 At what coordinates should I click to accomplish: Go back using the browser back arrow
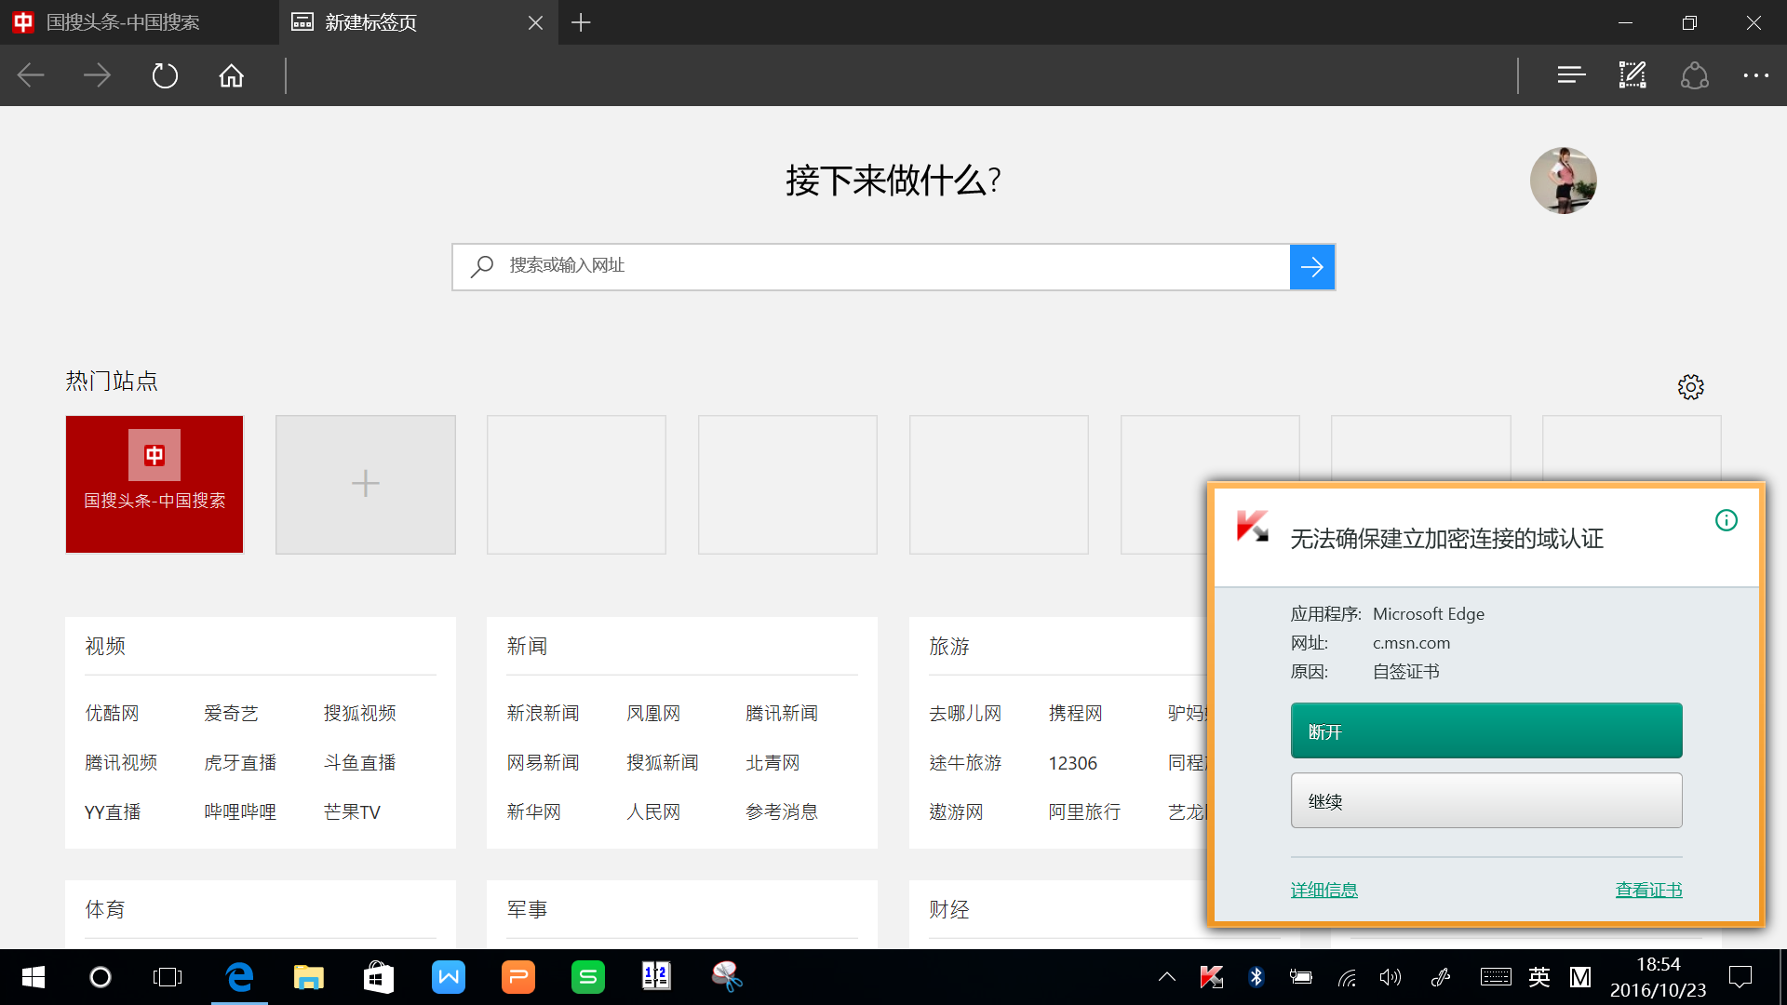(x=31, y=75)
